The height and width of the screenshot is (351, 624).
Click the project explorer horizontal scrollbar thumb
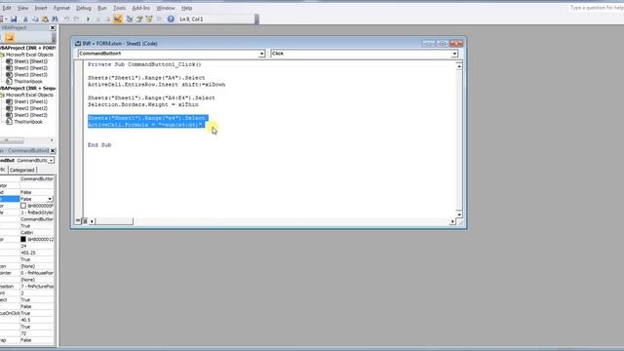point(13,140)
